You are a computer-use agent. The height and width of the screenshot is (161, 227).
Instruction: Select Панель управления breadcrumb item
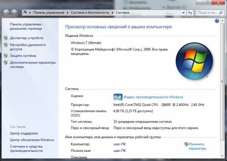point(49,13)
